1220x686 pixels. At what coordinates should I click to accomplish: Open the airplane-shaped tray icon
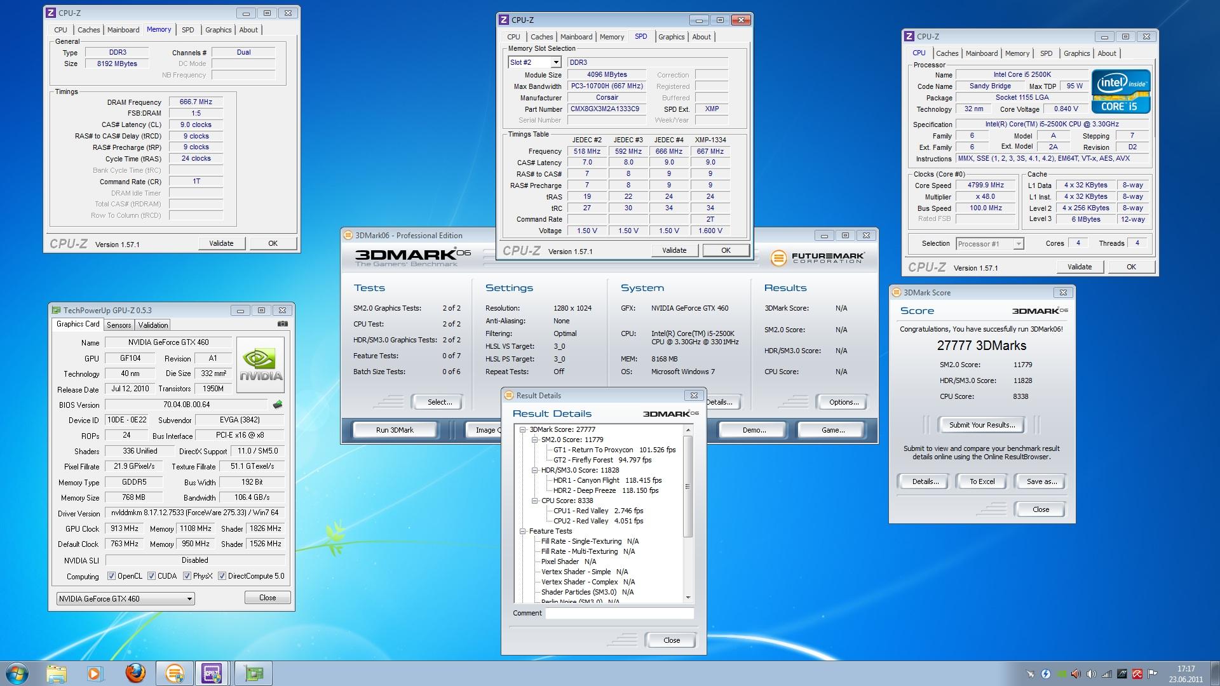point(1031,674)
